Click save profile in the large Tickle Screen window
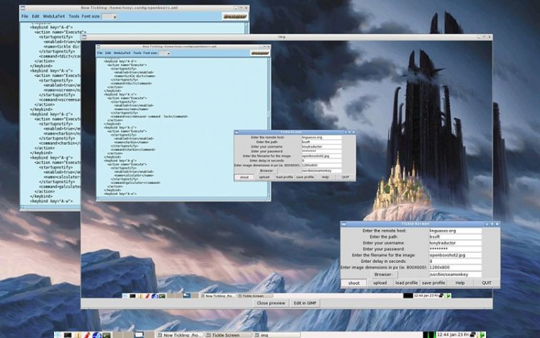Image resolution: width=540 pixels, height=338 pixels. coord(433,283)
